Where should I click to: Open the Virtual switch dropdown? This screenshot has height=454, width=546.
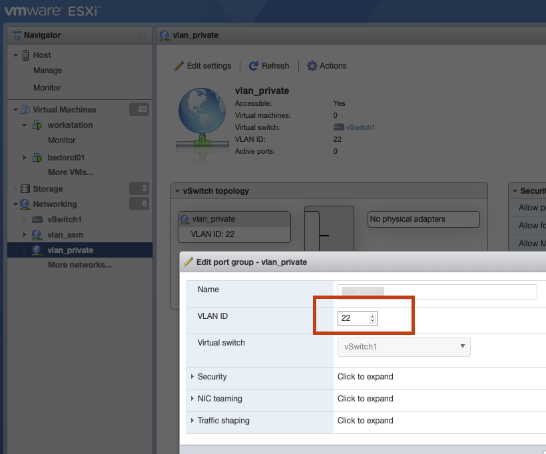point(404,347)
